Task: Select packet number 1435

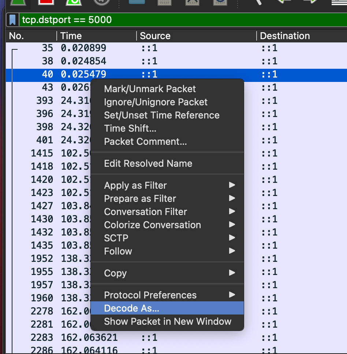Action: tap(42, 245)
